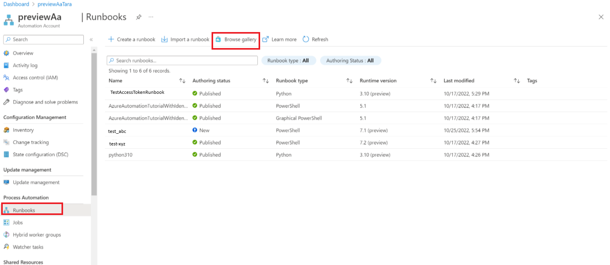The height and width of the screenshot is (265, 610).
Task: Open the TestAccessTokenRunbook runbook
Action: point(137,93)
